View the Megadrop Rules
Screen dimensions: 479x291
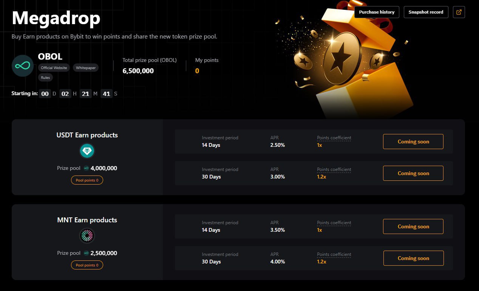click(x=45, y=77)
